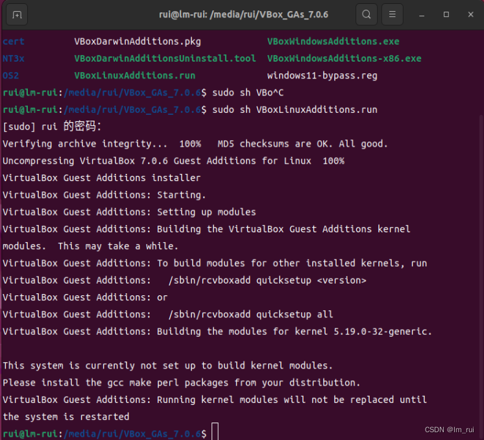Click the window title rui@lm-rui path
The height and width of the screenshot is (440, 484).
tap(243, 14)
